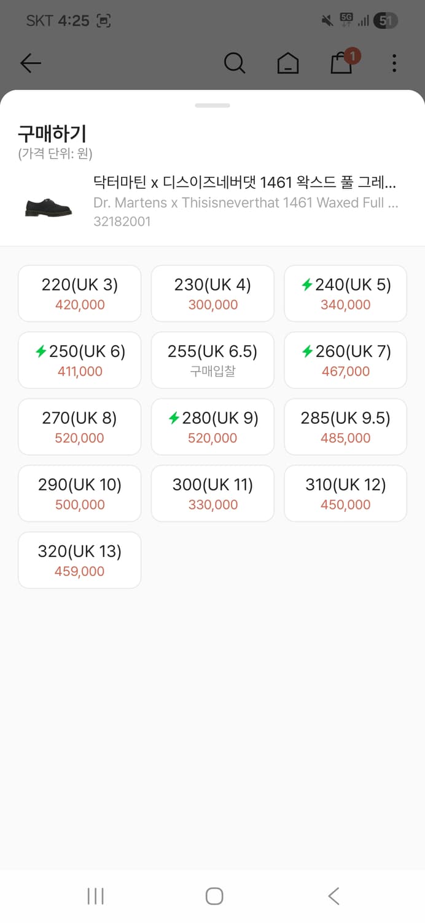Select fast-delivery size 240(UK 5)
Image resolution: width=425 pixels, height=923 pixels.
(345, 294)
